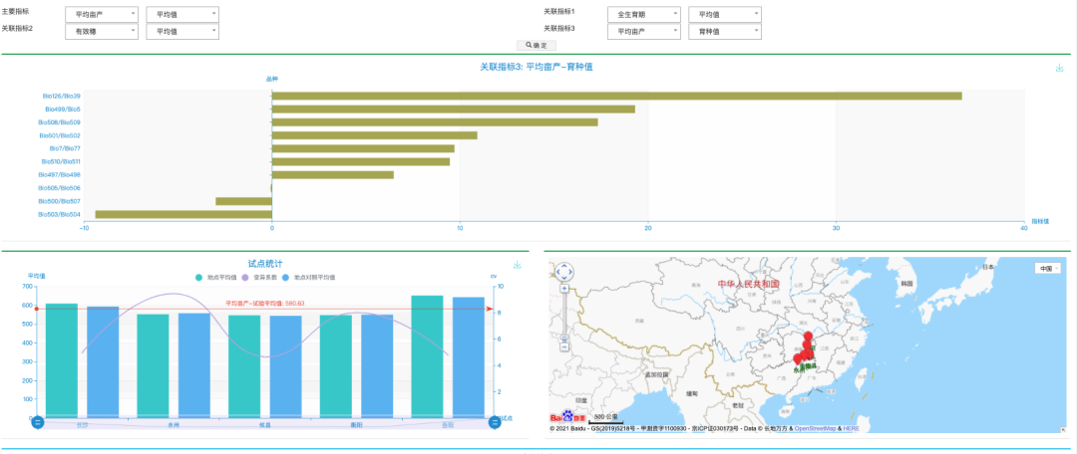This screenshot has height=454, width=1077.
Task: Open the HERE link in map attribution
Action: 851,429
